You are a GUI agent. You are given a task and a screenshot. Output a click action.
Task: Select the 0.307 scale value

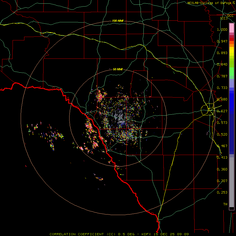pos(222,181)
